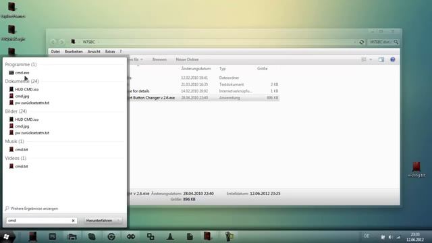Image resolution: width=432 pixels, height=243 pixels.
Task: Open cmd.txt under Videos
Action: point(18,166)
